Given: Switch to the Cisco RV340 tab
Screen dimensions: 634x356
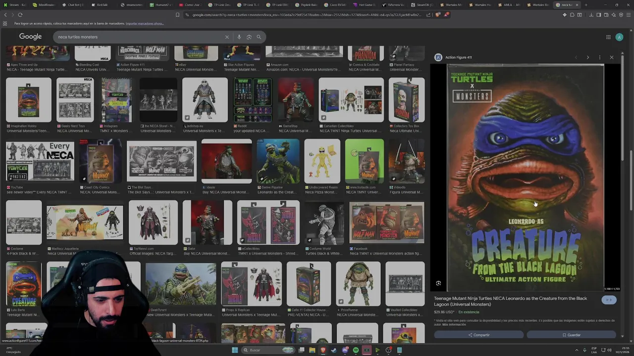Looking at the screenshot, I should [335, 5].
